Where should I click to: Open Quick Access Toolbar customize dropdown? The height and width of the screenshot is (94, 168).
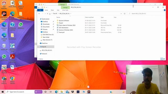pyautogui.click(x=46, y=7)
